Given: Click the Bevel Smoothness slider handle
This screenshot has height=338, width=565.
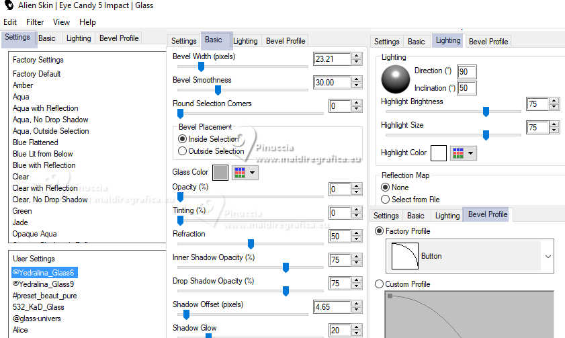Looking at the screenshot, I should click(218, 90).
